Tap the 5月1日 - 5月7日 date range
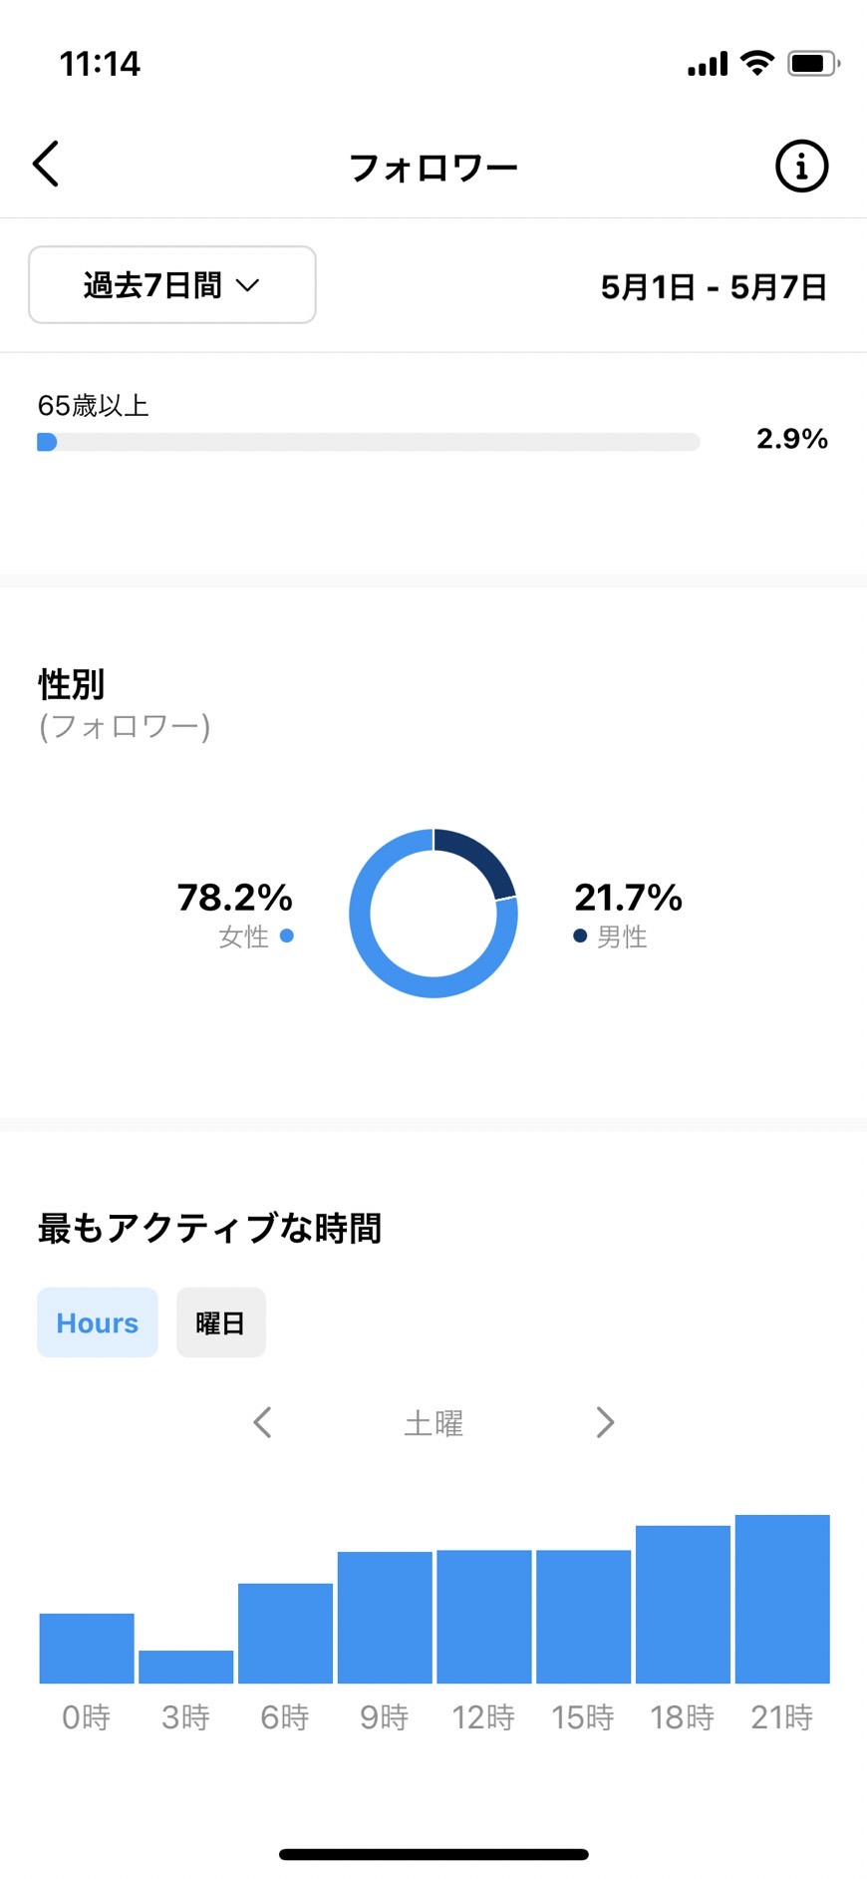The image size is (867, 1879). (x=714, y=287)
